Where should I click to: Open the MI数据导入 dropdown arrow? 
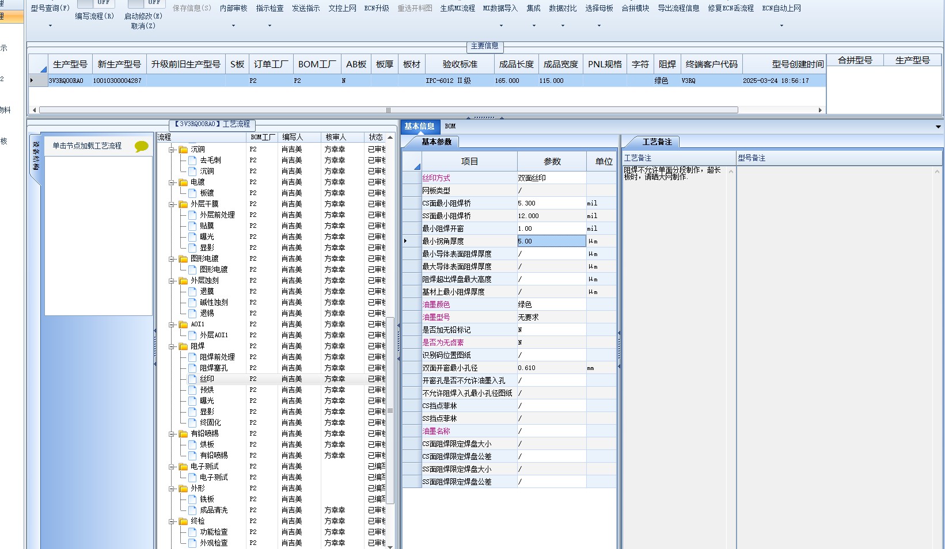[501, 26]
